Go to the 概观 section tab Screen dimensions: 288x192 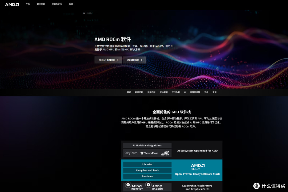(x=129, y=92)
